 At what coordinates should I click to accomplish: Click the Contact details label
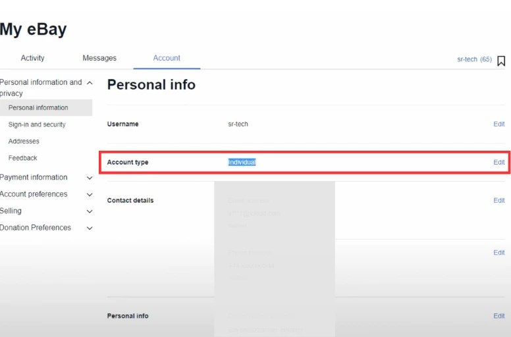(x=130, y=200)
